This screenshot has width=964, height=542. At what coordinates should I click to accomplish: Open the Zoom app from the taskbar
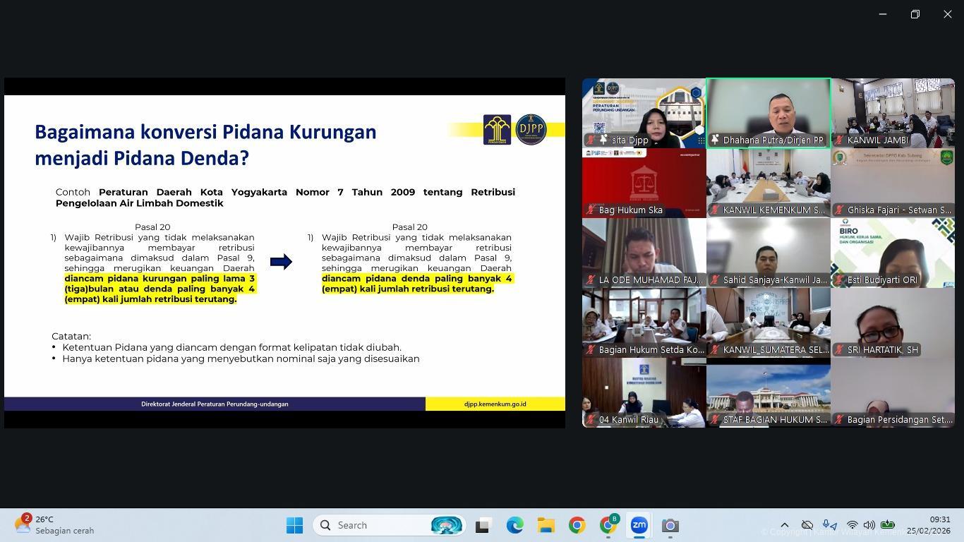coord(639,525)
